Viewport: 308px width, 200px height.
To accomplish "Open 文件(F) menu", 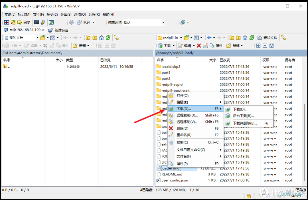I will (38, 14).
